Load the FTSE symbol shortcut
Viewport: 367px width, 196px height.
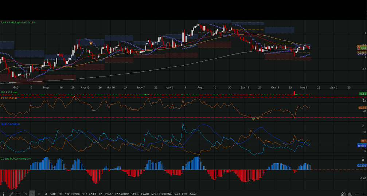click(x=186, y=194)
